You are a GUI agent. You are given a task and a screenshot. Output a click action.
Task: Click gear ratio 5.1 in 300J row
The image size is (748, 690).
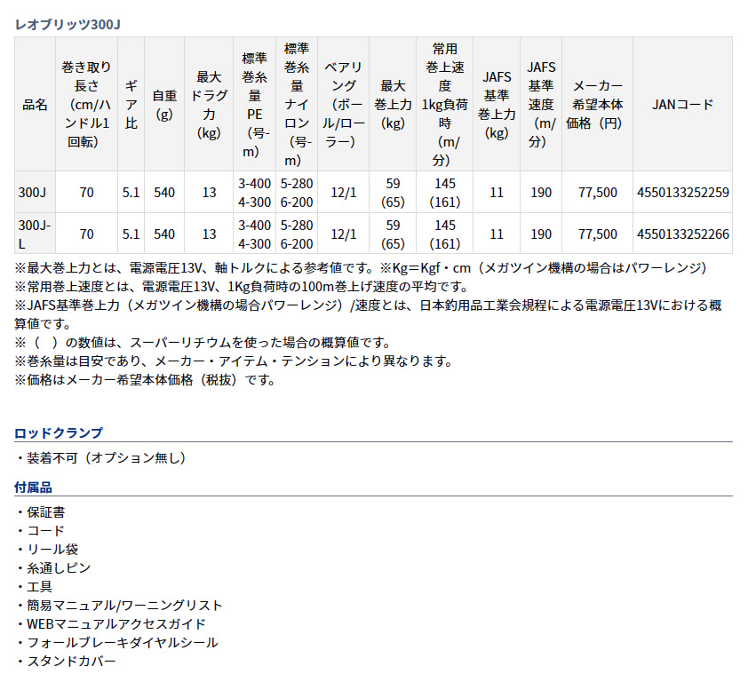[131, 192]
